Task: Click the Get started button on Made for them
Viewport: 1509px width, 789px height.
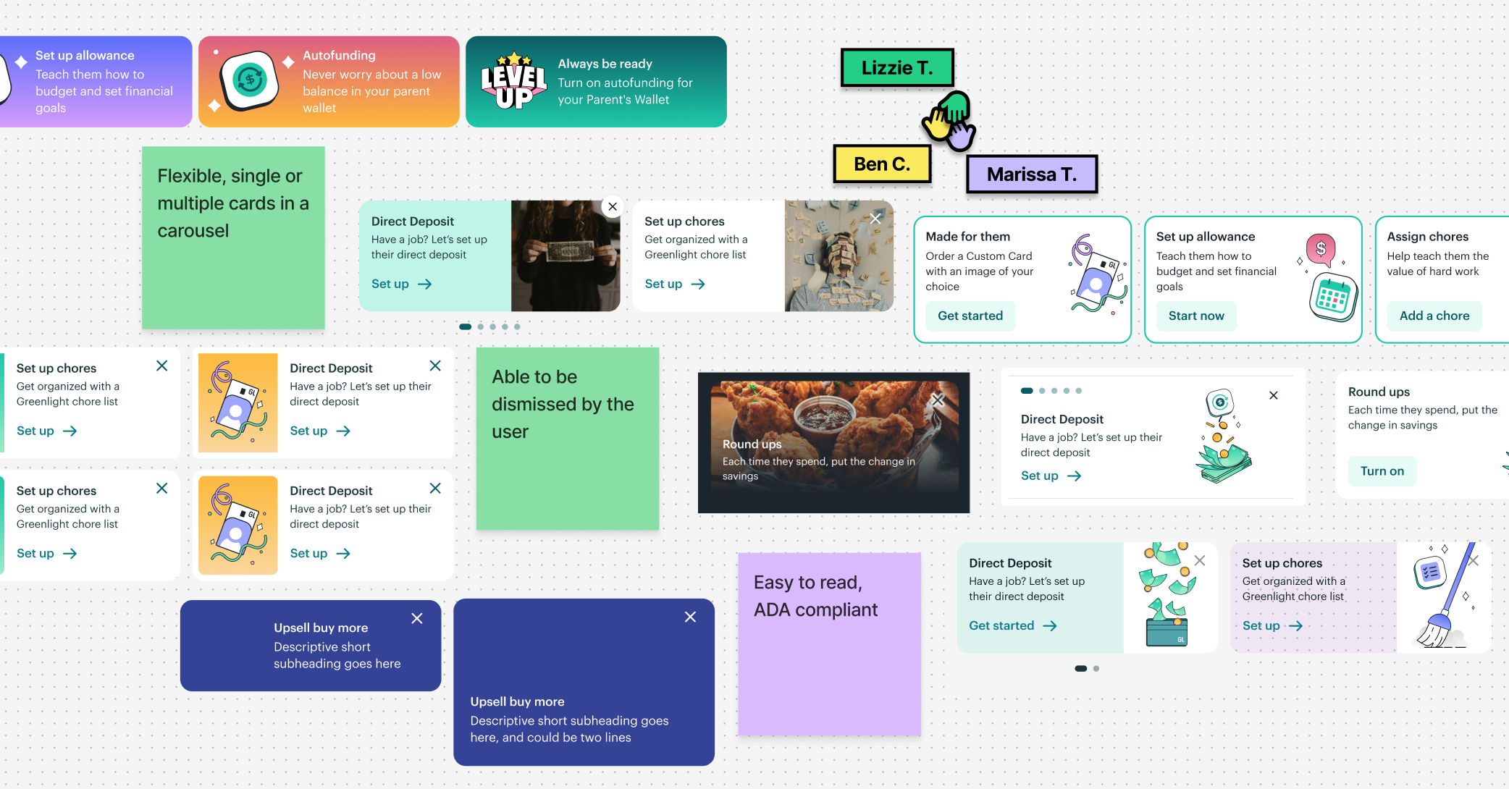Action: coord(970,316)
